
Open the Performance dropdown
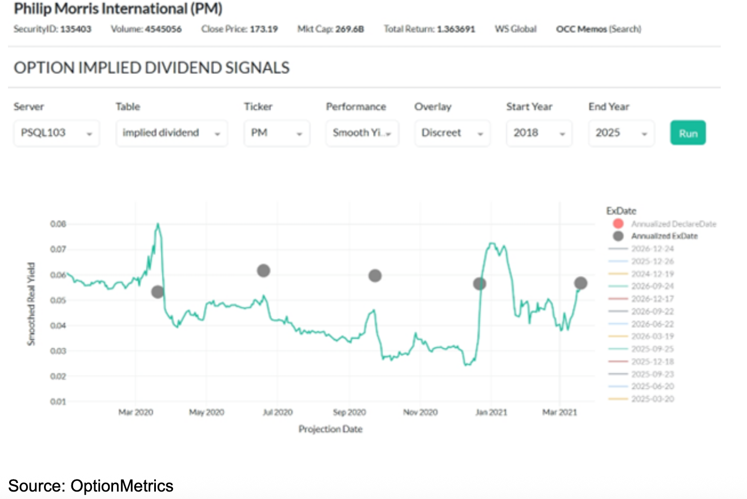tap(362, 133)
